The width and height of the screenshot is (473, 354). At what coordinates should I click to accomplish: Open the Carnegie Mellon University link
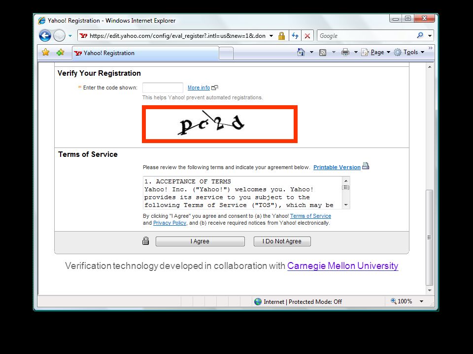coord(343,266)
